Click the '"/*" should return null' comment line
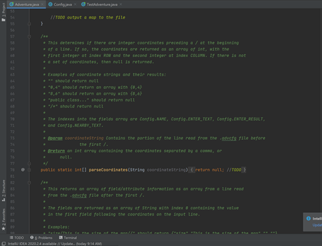 (74, 106)
